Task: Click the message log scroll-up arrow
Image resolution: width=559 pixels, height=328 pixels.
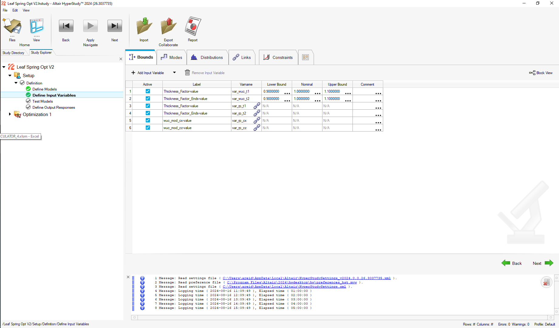Action: pyautogui.click(x=556, y=278)
